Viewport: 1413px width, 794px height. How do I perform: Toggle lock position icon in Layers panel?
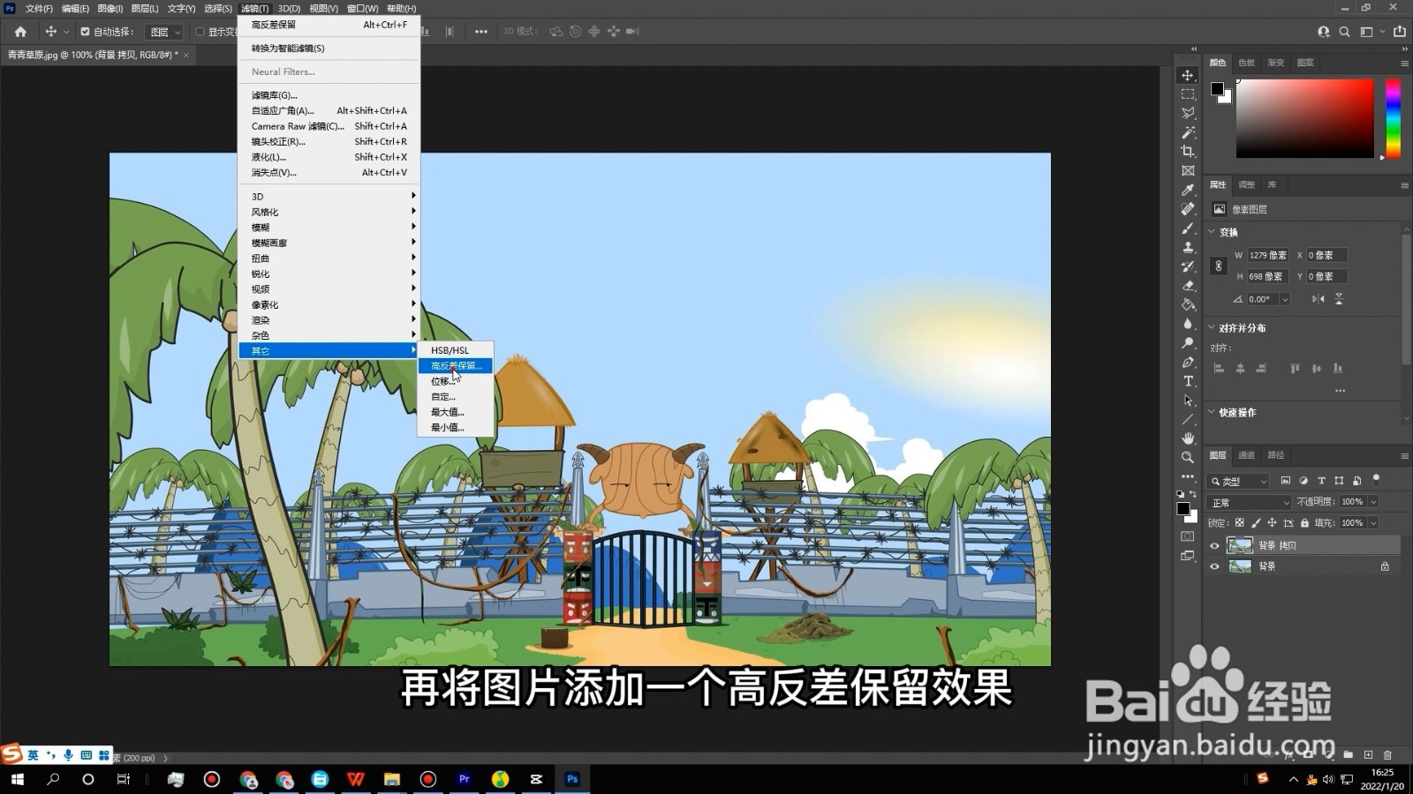(1272, 523)
